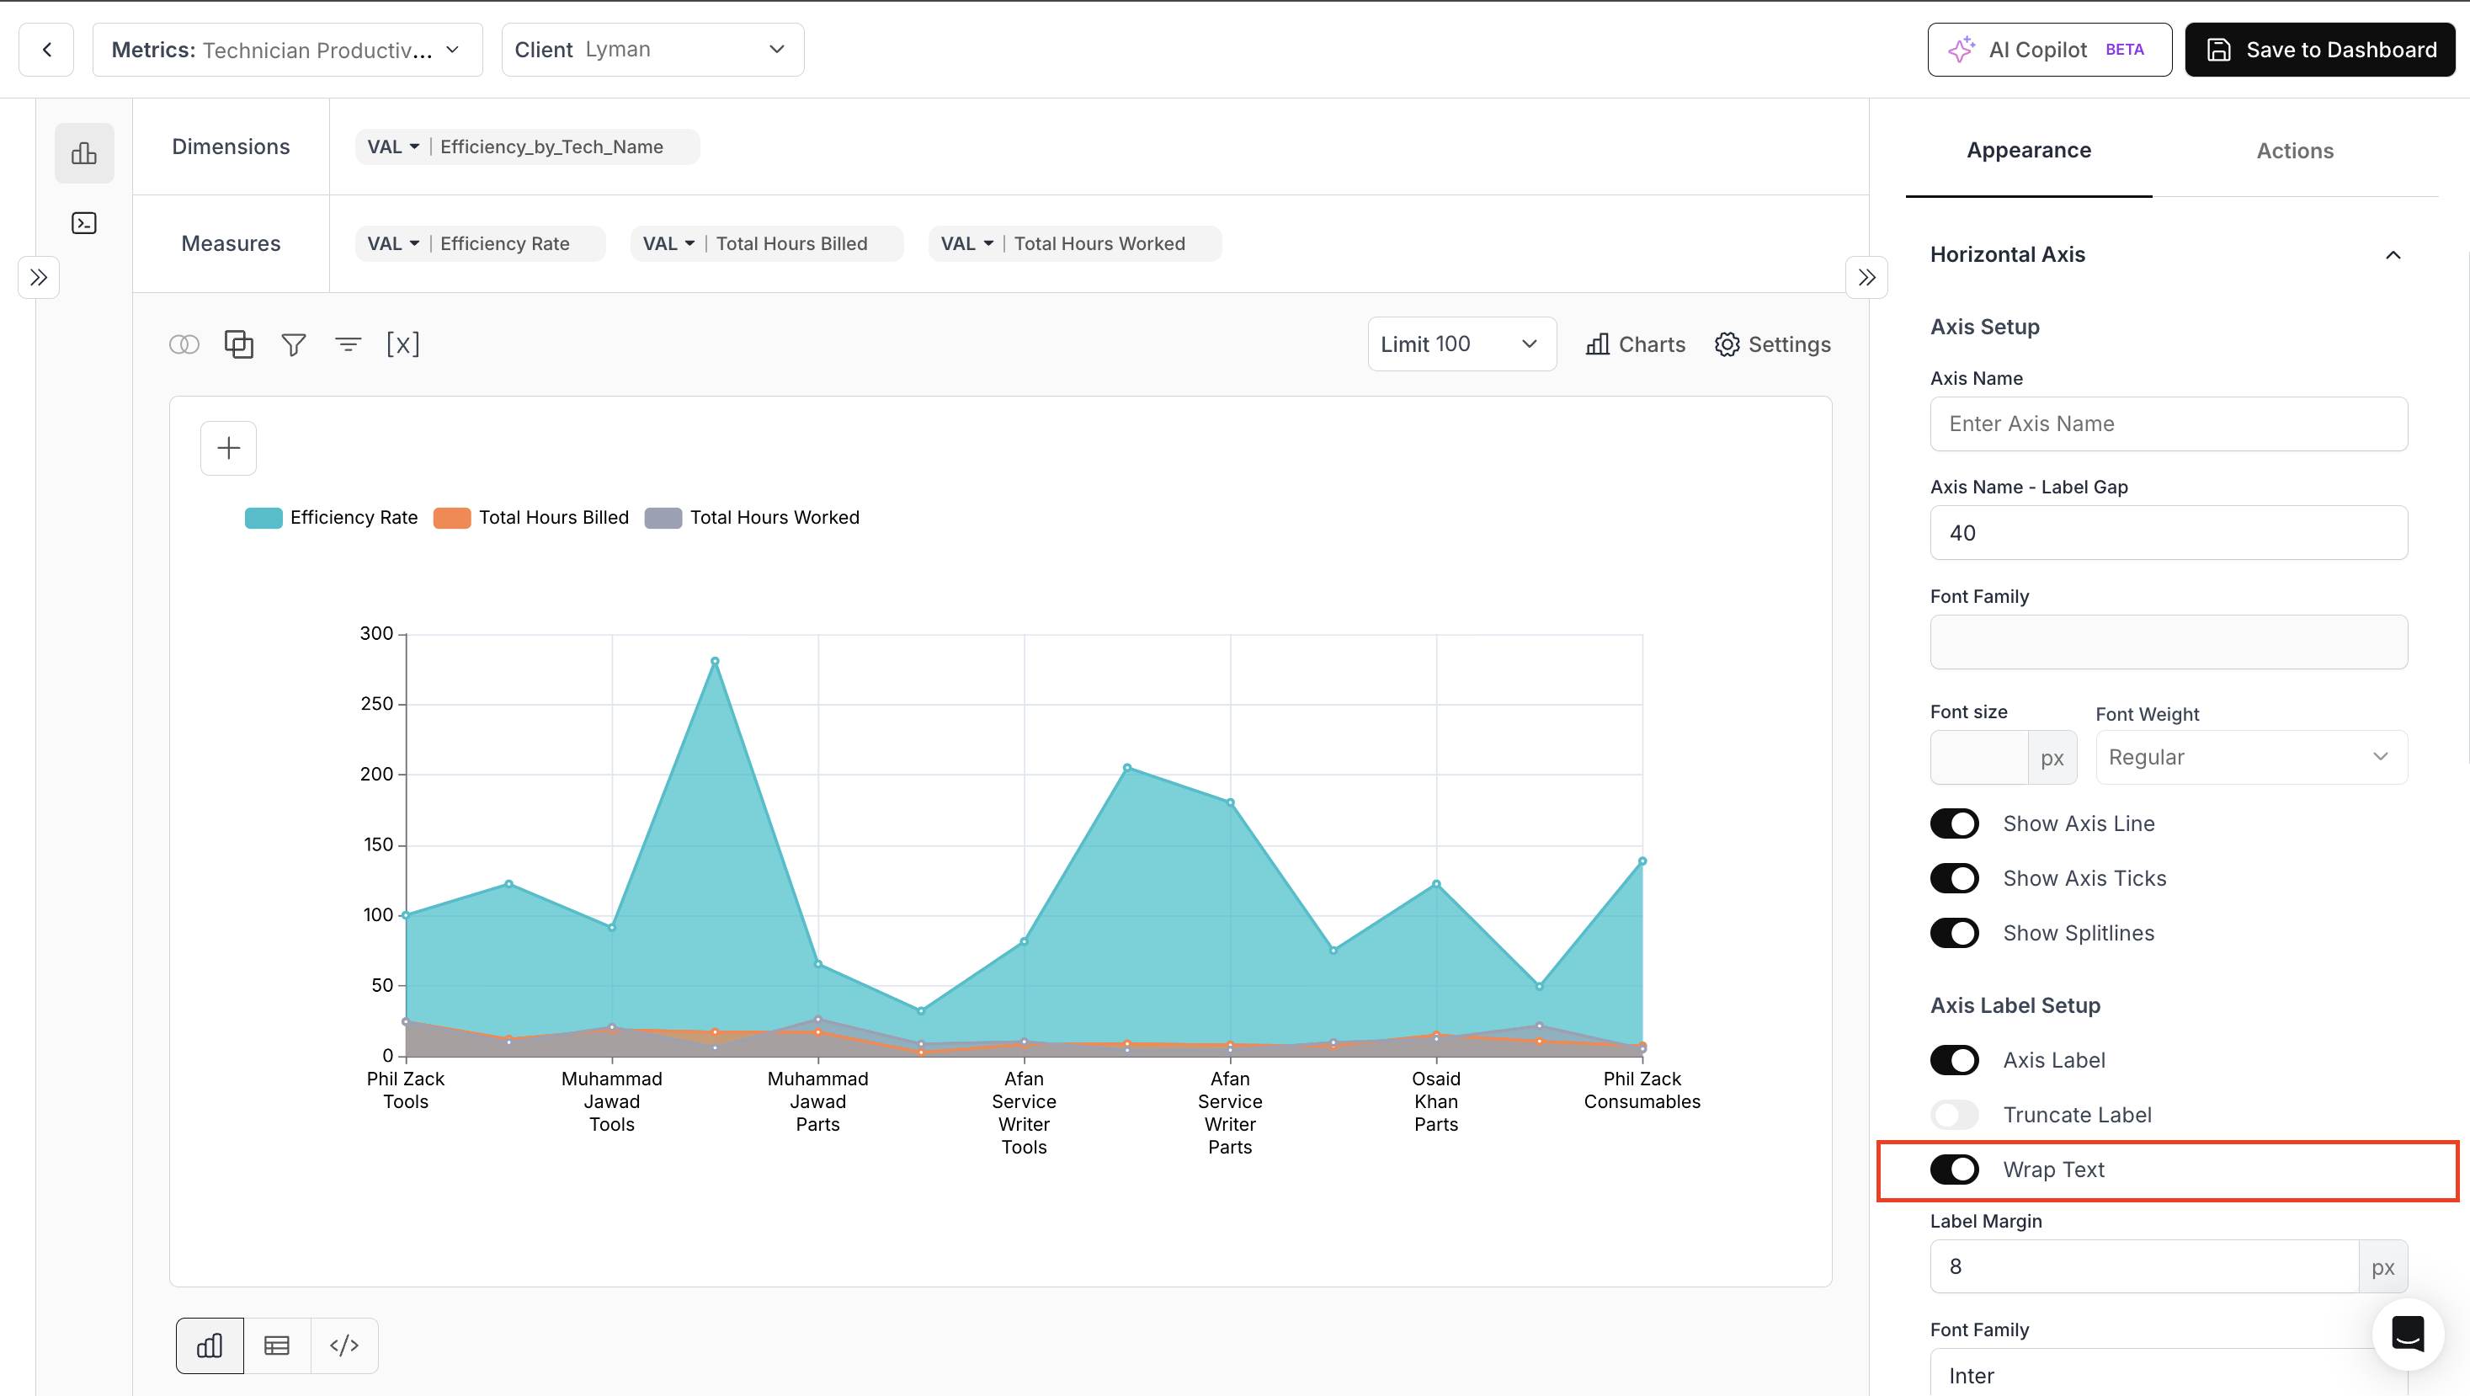This screenshot has height=1396, width=2470.
Task: Open the Client Lyman dropdown
Action: [652, 50]
